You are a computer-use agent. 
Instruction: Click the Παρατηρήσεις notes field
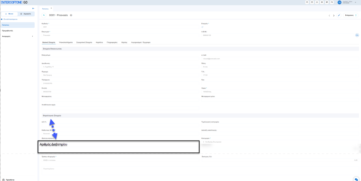coord(200,170)
